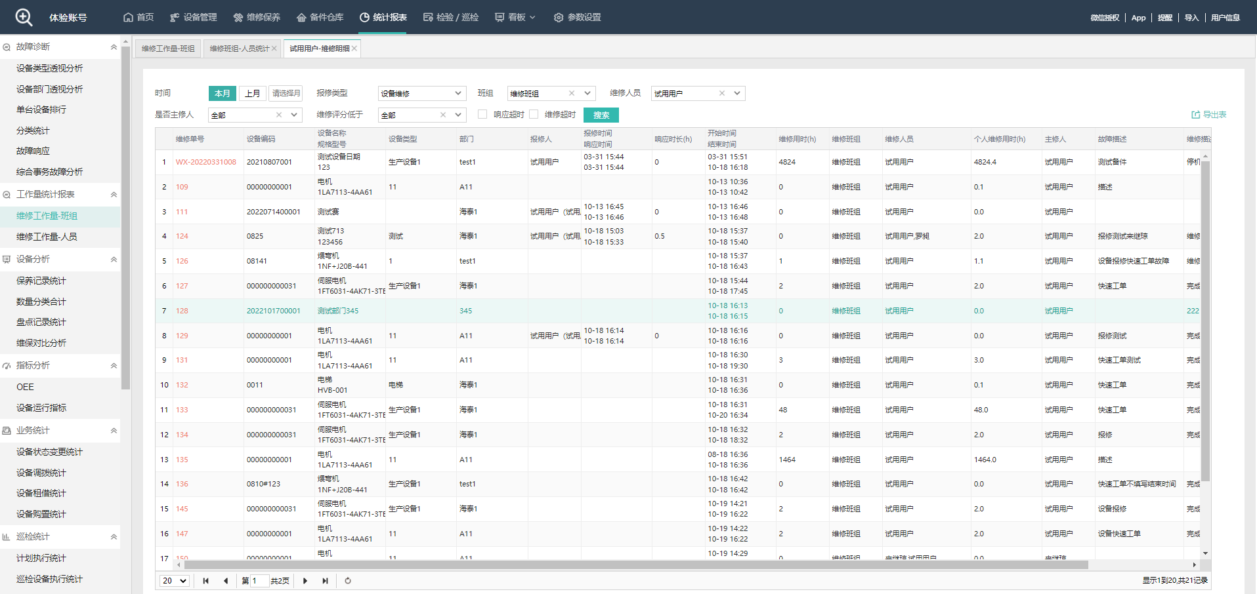
Task: Click 设备编码 column header
Action: (x=261, y=139)
